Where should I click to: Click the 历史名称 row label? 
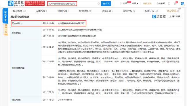tap(16, 23)
